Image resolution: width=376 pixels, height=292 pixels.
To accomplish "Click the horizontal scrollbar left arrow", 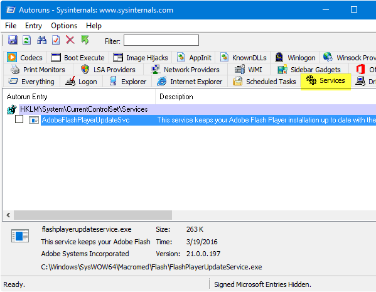I will tap(8, 215).
